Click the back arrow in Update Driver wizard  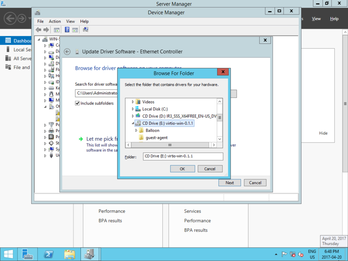pyautogui.click(x=67, y=52)
